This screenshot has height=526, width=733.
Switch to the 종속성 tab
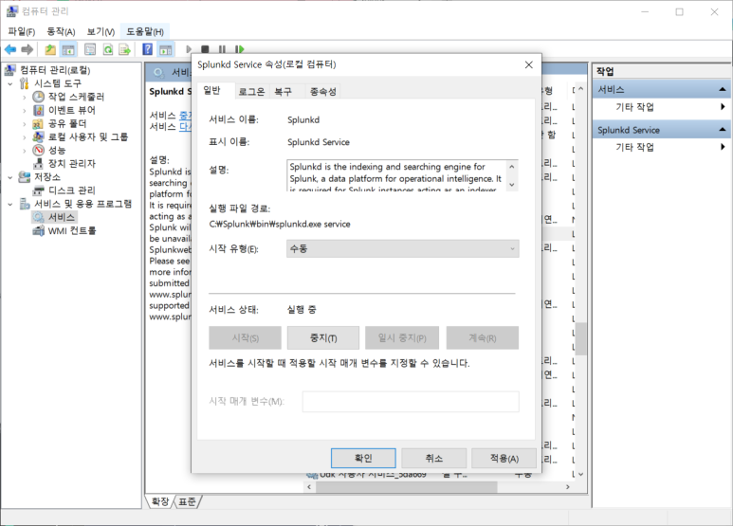(323, 92)
